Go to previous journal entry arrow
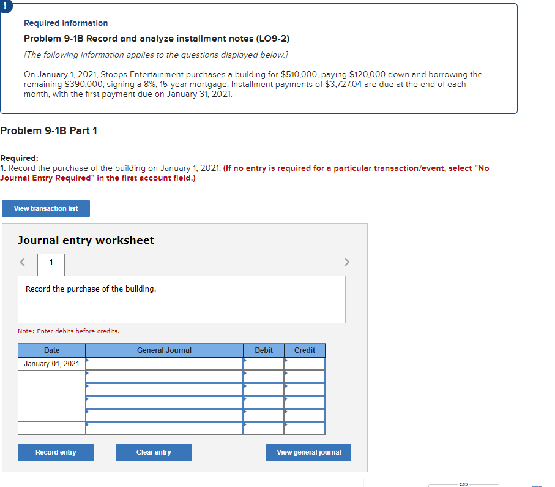This screenshot has width=555, height=487. click(22, 262)
